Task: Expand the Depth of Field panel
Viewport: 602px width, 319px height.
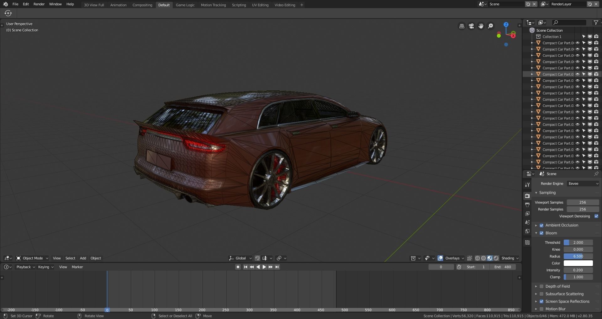Action: pos(536,286)
